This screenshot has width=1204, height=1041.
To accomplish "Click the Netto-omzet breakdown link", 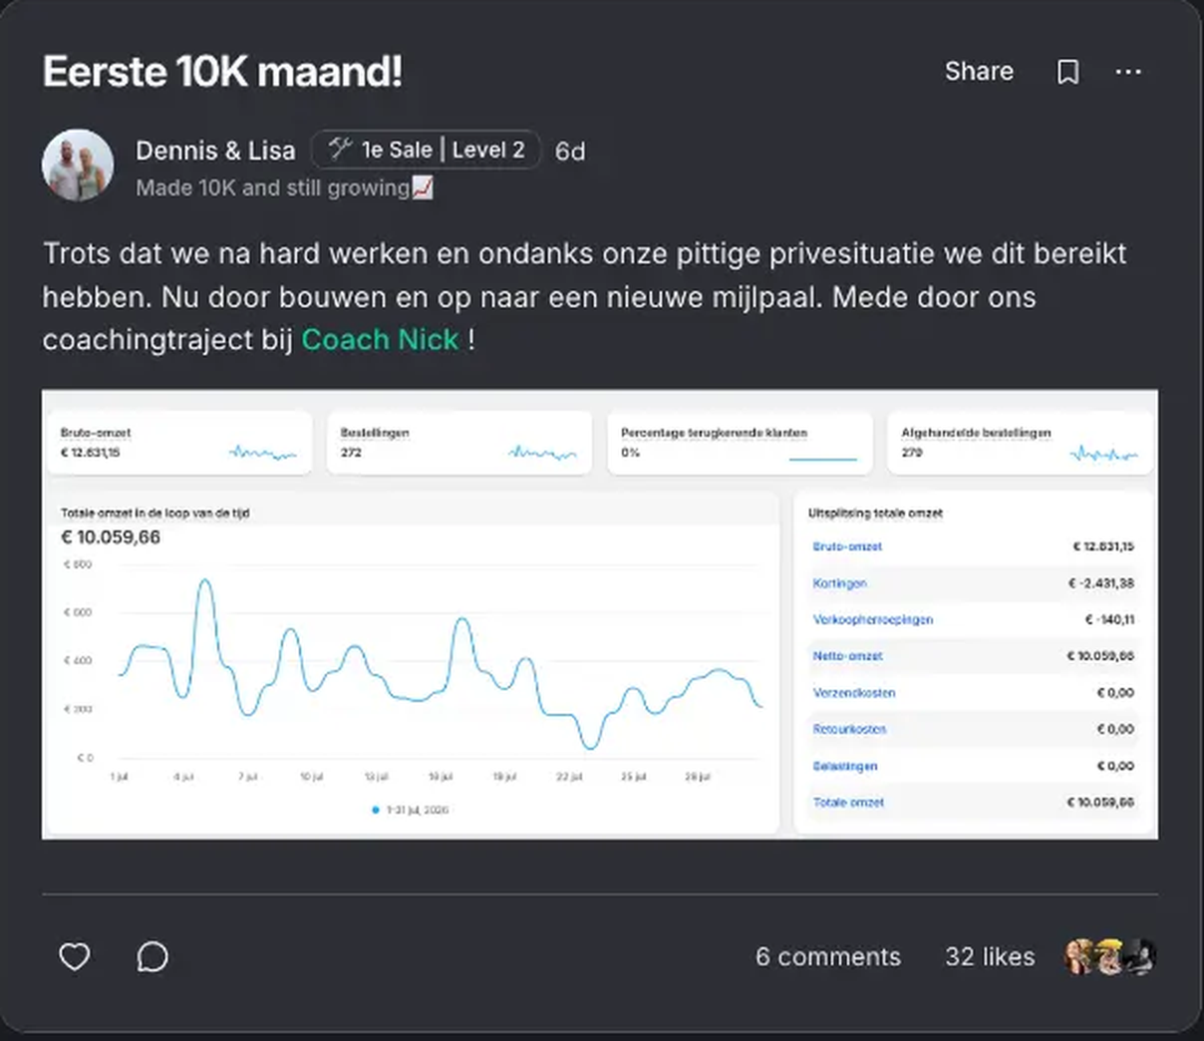I will tap(847, 656).
